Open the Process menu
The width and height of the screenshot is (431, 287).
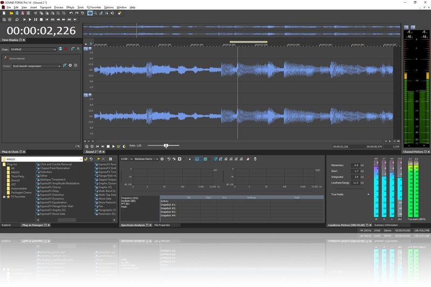click(59, 7)
